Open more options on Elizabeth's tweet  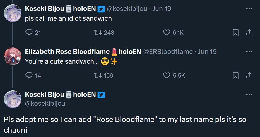pyautogui.click(x=249, y=52)
